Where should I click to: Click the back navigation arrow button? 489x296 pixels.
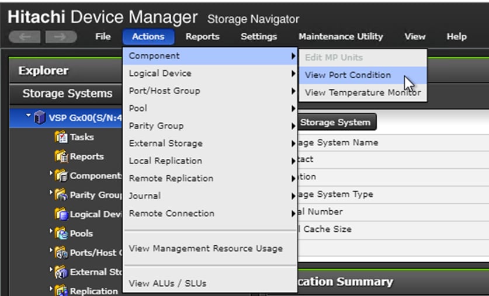[25, 37]
